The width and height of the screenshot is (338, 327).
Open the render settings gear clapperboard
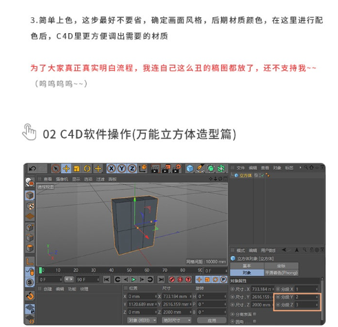(177, 169)
